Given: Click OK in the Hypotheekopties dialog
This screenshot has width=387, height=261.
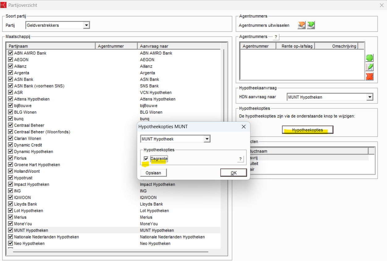Looking at the screenshot, I should click(233, 173).
